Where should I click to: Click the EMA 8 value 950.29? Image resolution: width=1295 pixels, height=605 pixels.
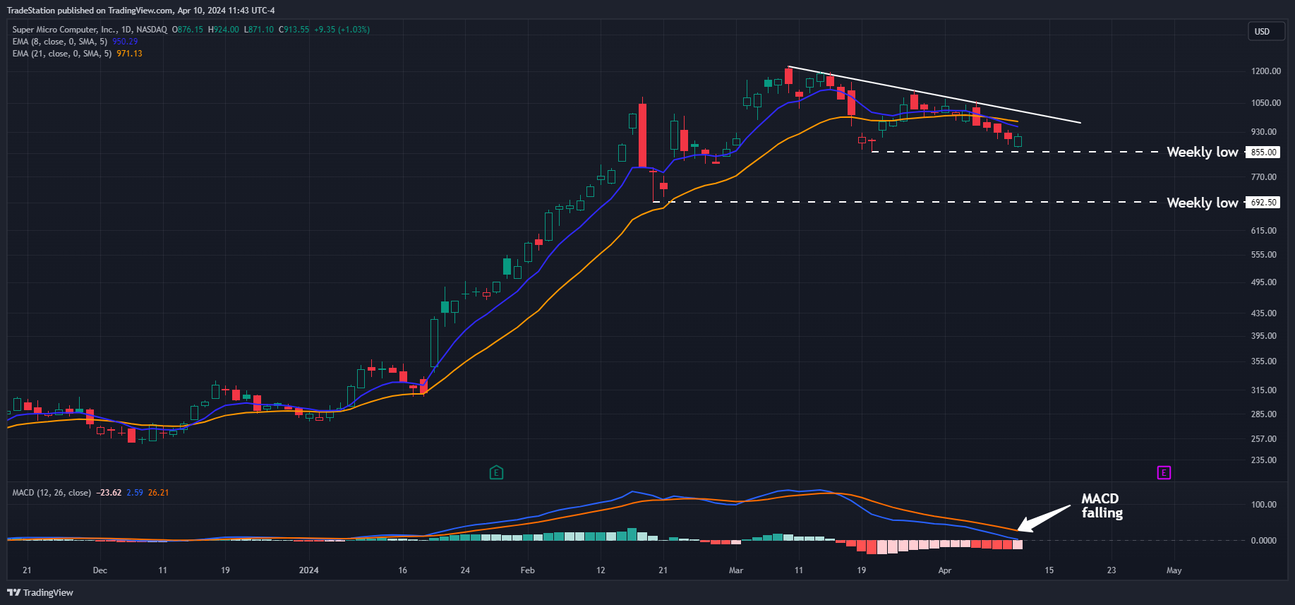(125, 42)
